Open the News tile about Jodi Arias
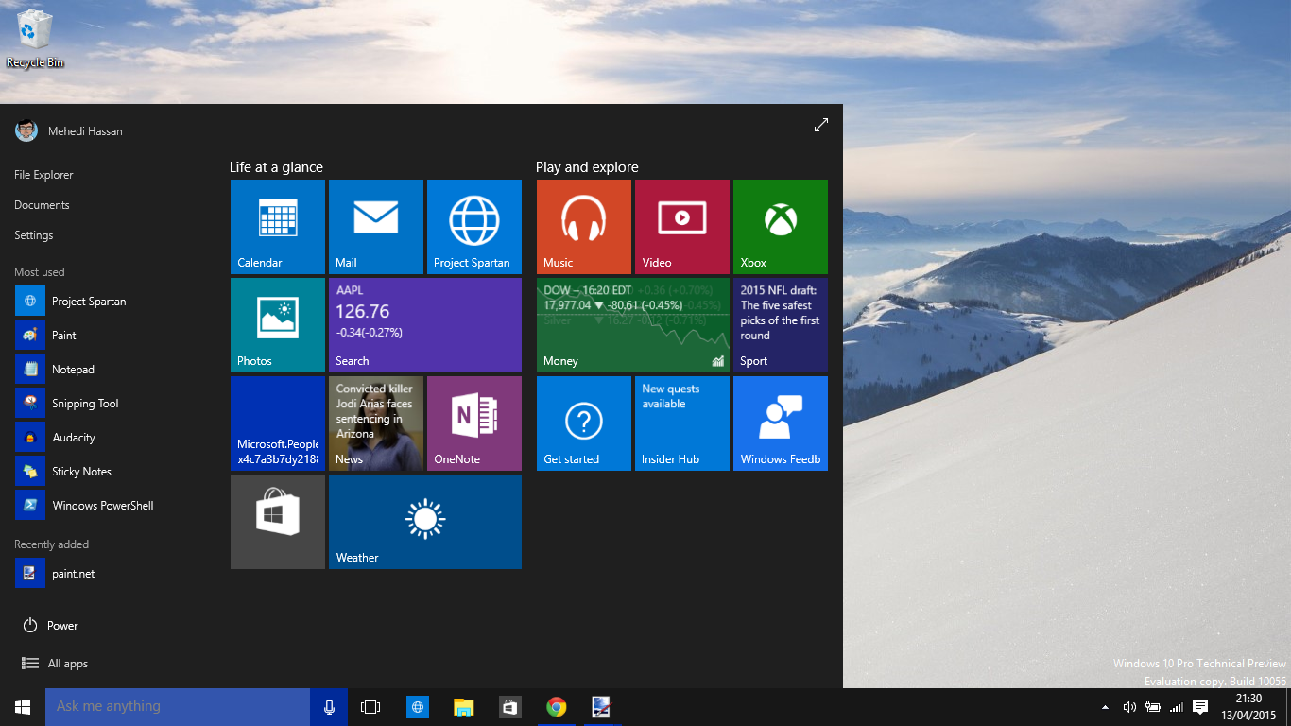The width and height of the screenshot is (1291, 726). (376, 423)
